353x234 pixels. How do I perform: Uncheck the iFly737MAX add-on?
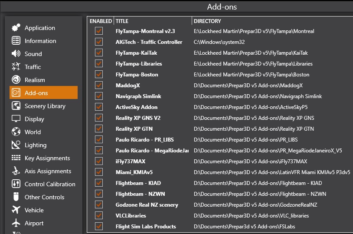click(x=98, y=161)
